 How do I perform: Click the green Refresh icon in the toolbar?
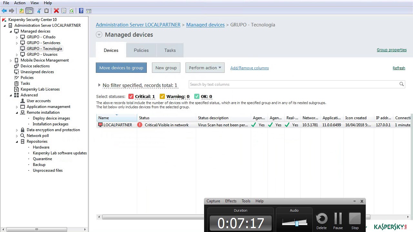click(71, 11)
